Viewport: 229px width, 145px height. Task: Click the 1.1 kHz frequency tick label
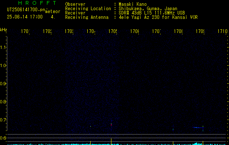3,47
